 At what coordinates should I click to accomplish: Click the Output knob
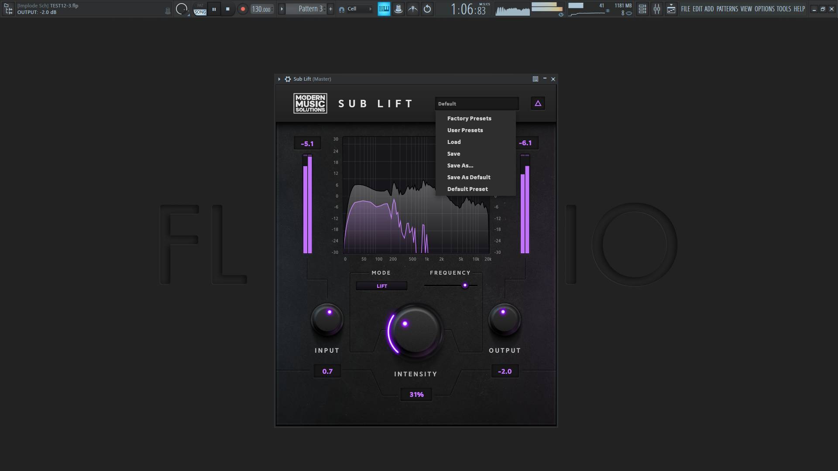tap(505, 320)
